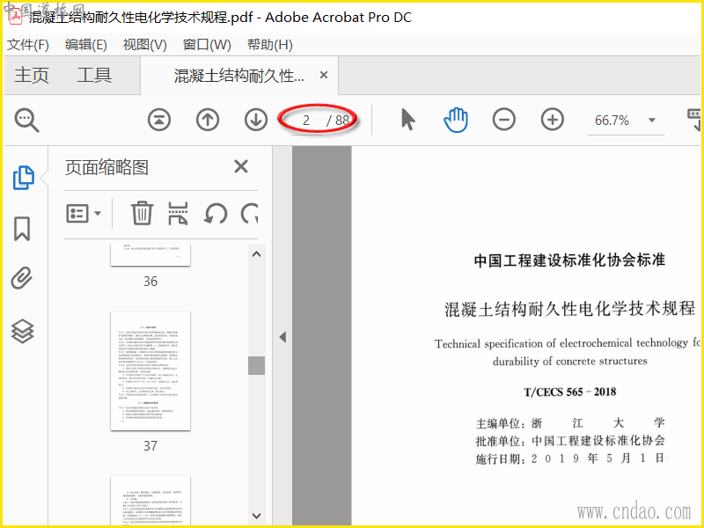Open the 文件(F) menu
The width and height of the screenshot is (704, 528).
[28, 45]
